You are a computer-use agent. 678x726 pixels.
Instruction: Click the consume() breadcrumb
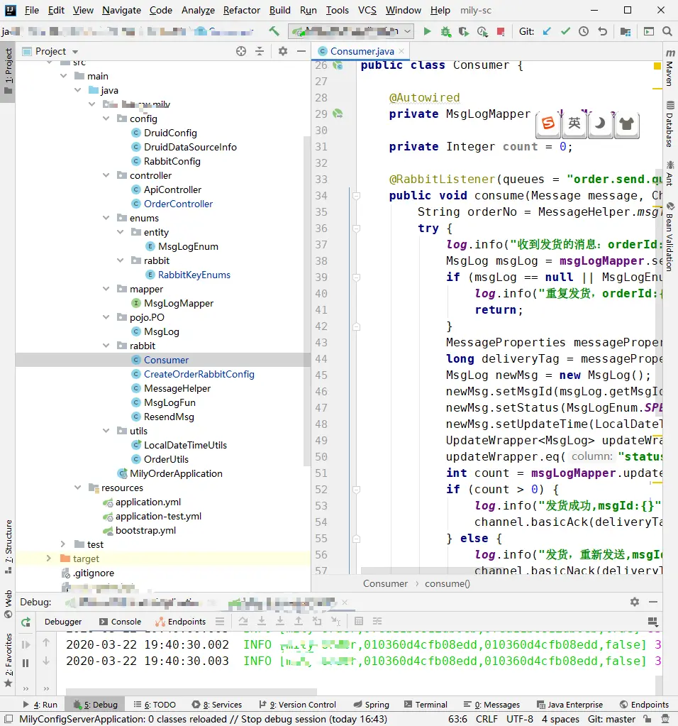click(447, 584)
